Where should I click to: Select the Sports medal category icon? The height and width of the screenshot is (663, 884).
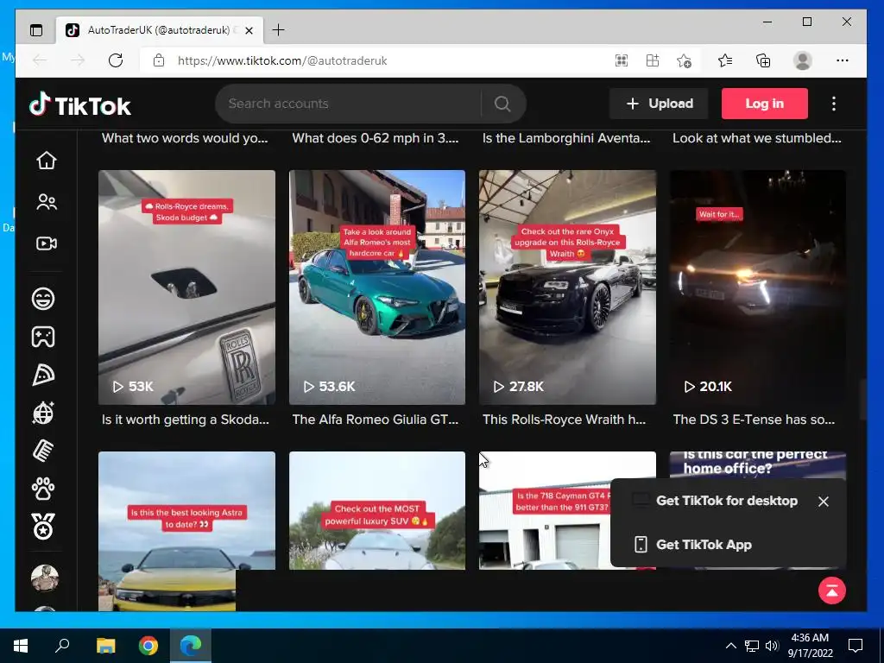click(43, 527)
